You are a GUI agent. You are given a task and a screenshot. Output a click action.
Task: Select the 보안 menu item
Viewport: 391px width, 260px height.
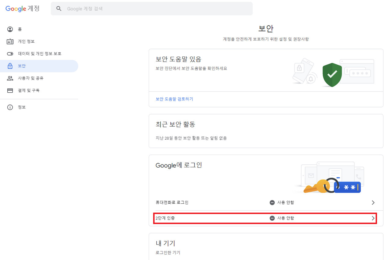click(39, 66)
